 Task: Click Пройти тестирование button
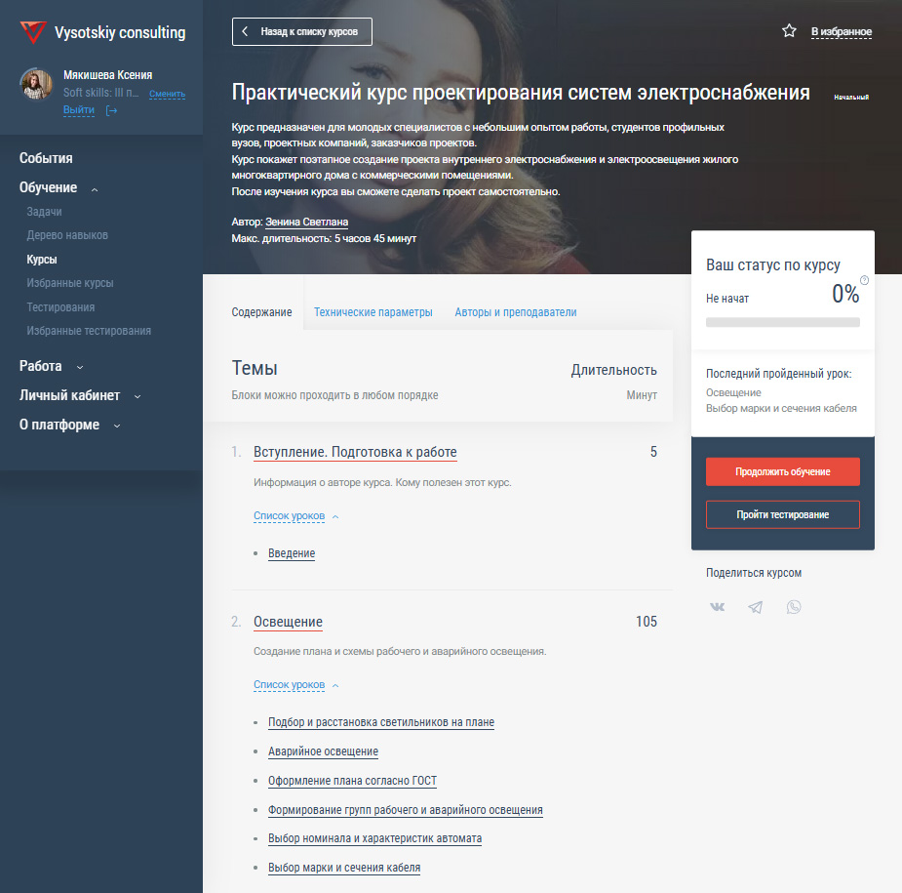(783, 514)
